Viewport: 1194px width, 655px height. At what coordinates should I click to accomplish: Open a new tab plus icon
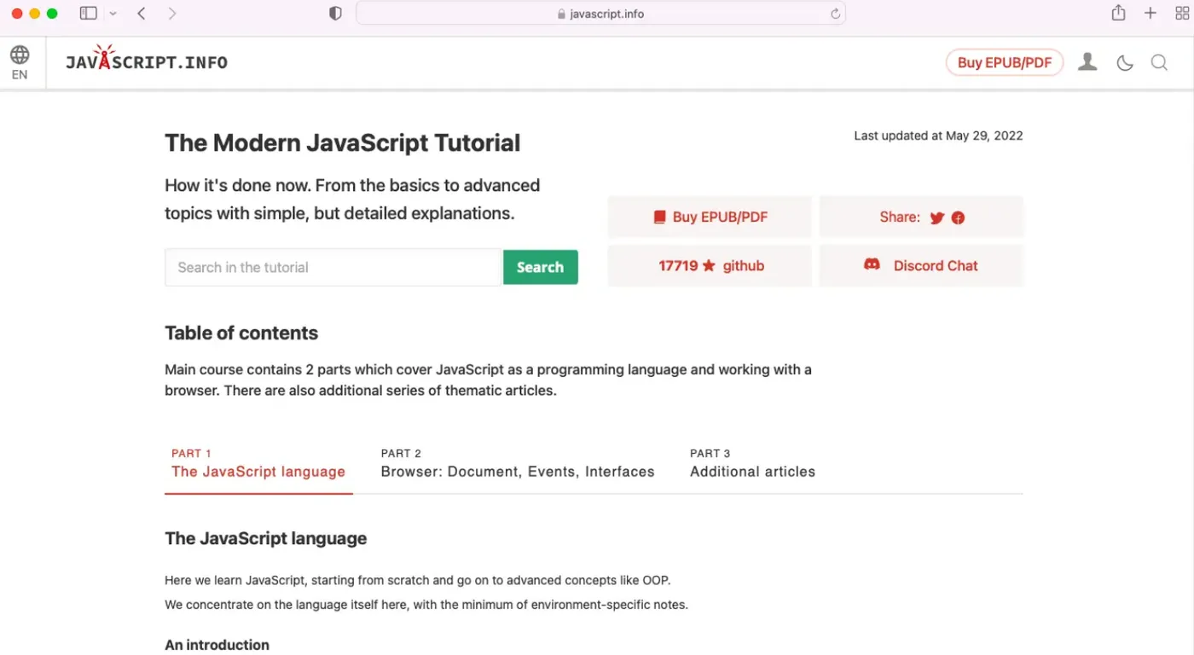point(1151,13)
